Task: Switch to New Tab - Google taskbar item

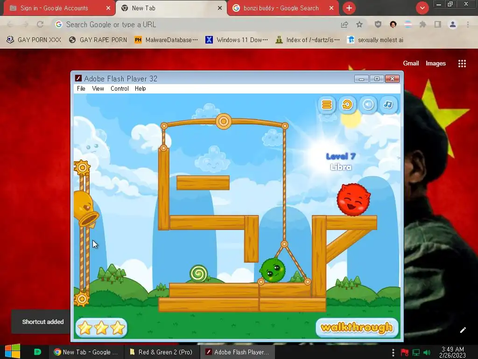Action: (86, 352)
